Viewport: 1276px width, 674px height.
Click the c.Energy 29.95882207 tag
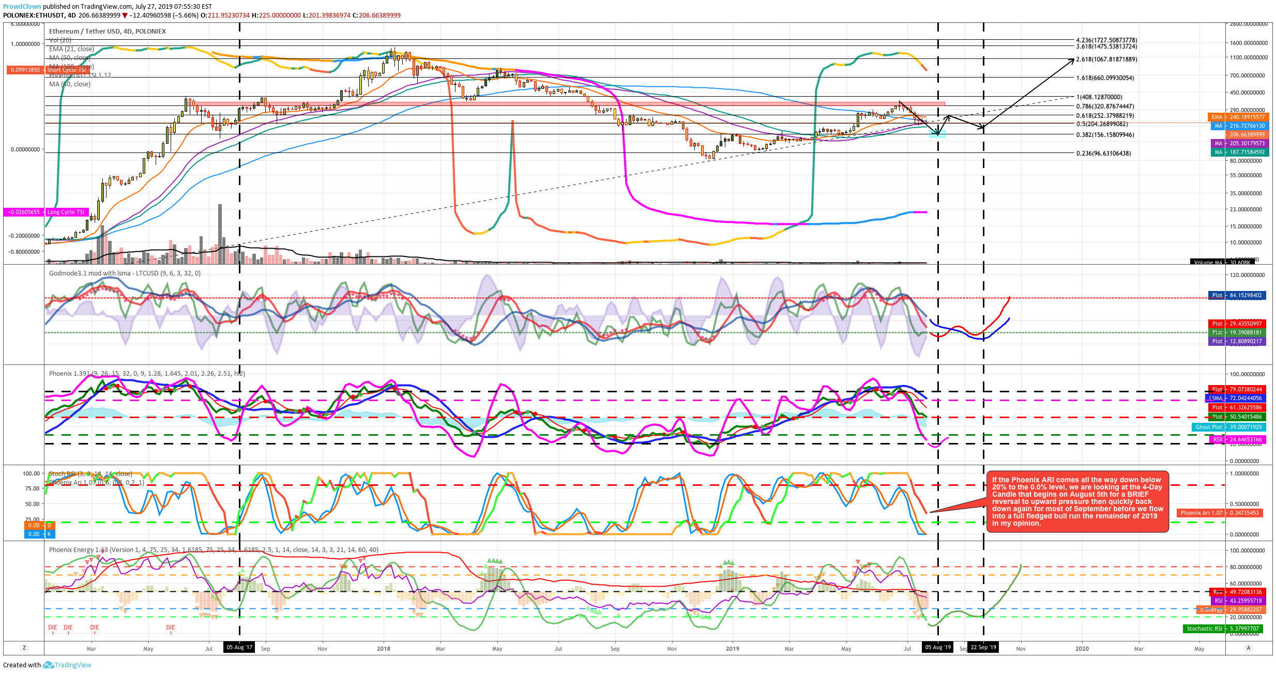1231,610
